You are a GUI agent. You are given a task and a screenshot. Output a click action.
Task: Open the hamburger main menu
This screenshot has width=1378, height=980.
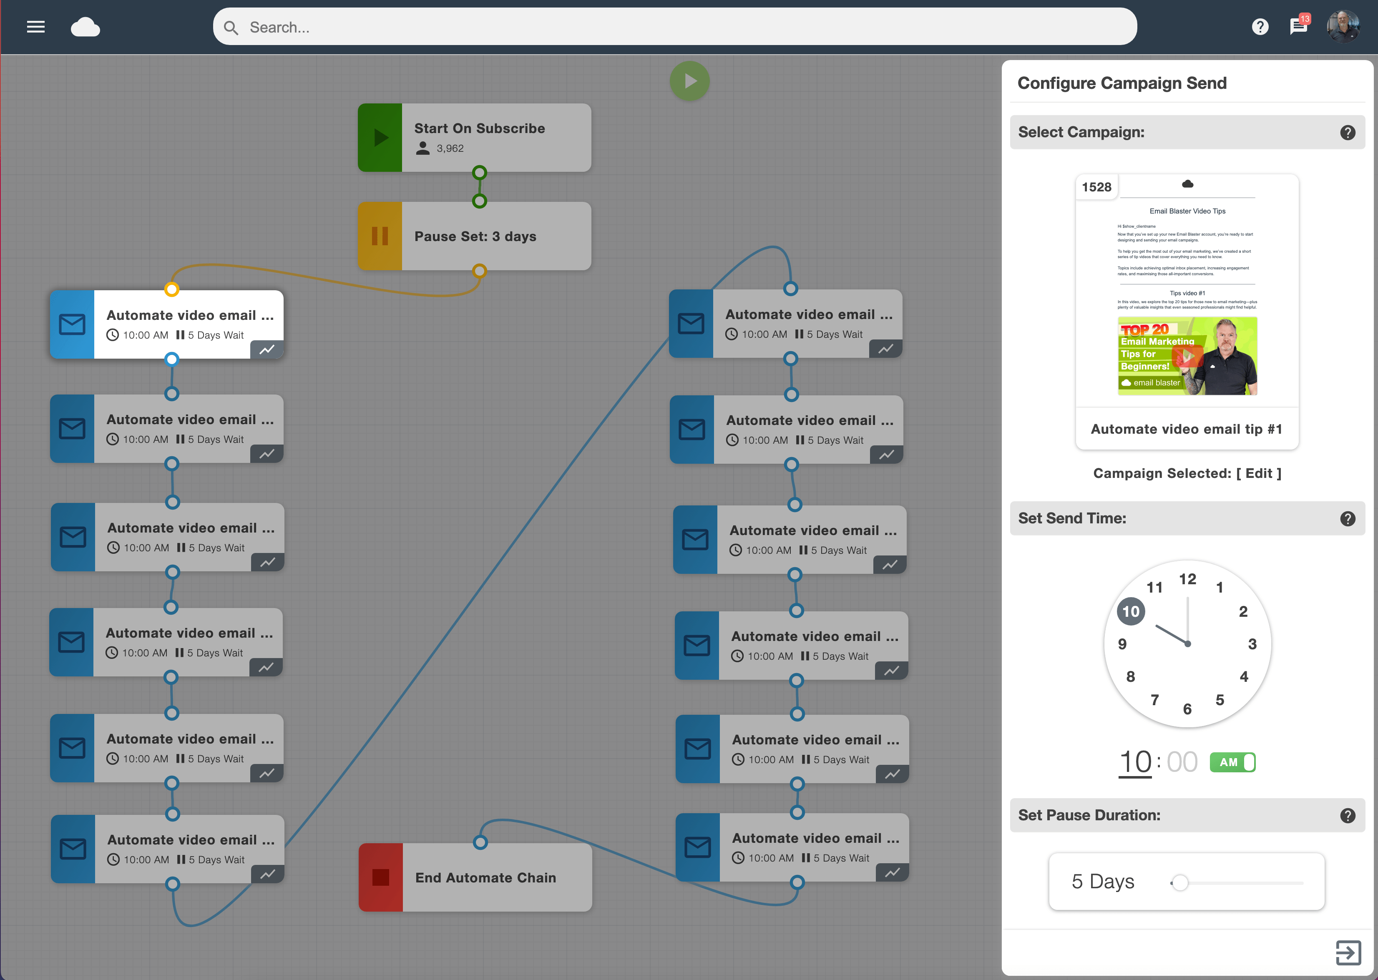36,27
